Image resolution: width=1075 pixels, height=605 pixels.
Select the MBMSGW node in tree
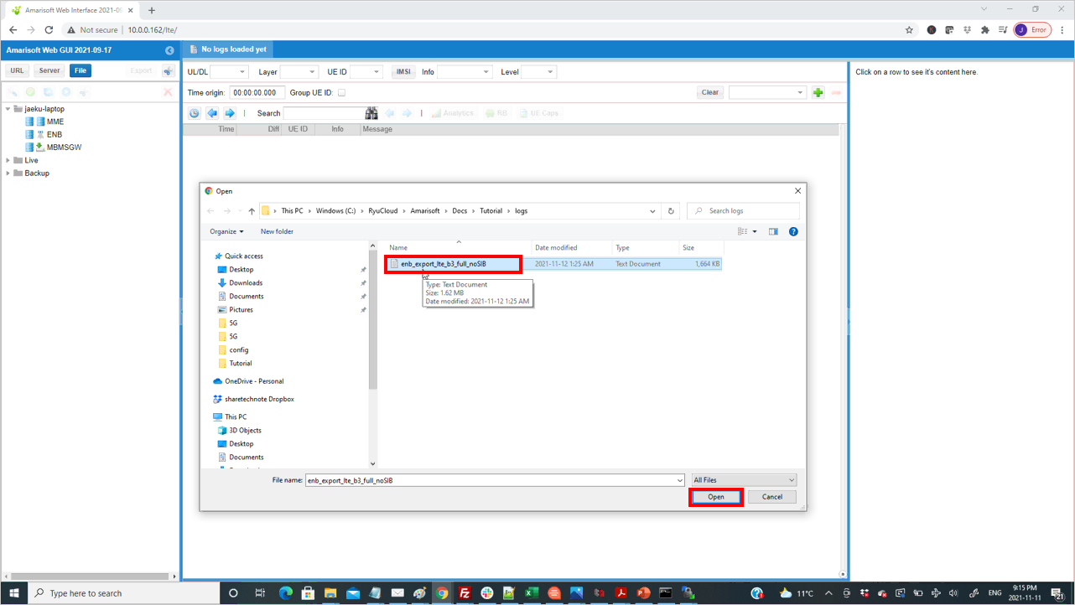pyautogui.click(x=64, y=147)
